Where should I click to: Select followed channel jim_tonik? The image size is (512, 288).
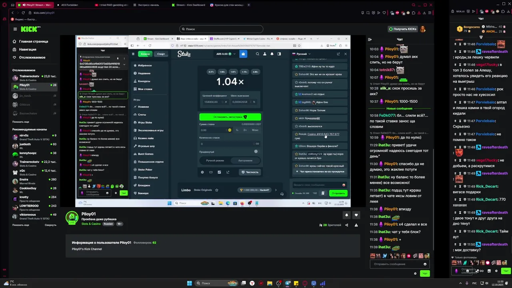click(34, 96)
